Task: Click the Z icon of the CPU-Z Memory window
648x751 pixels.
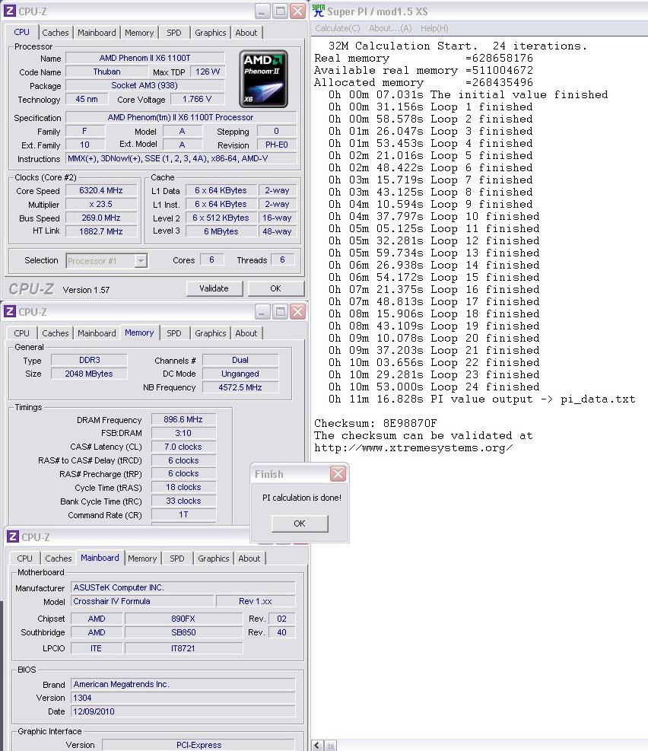Action: pyautogui.click(x=10, y=312)
